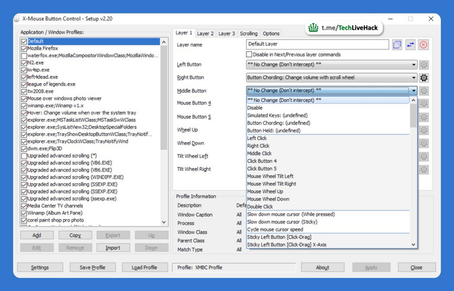Click the Left Button settings gear

click(x=424, y=65)
